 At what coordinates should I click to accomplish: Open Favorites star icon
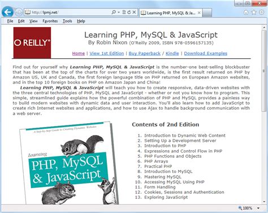pos(254,12)
